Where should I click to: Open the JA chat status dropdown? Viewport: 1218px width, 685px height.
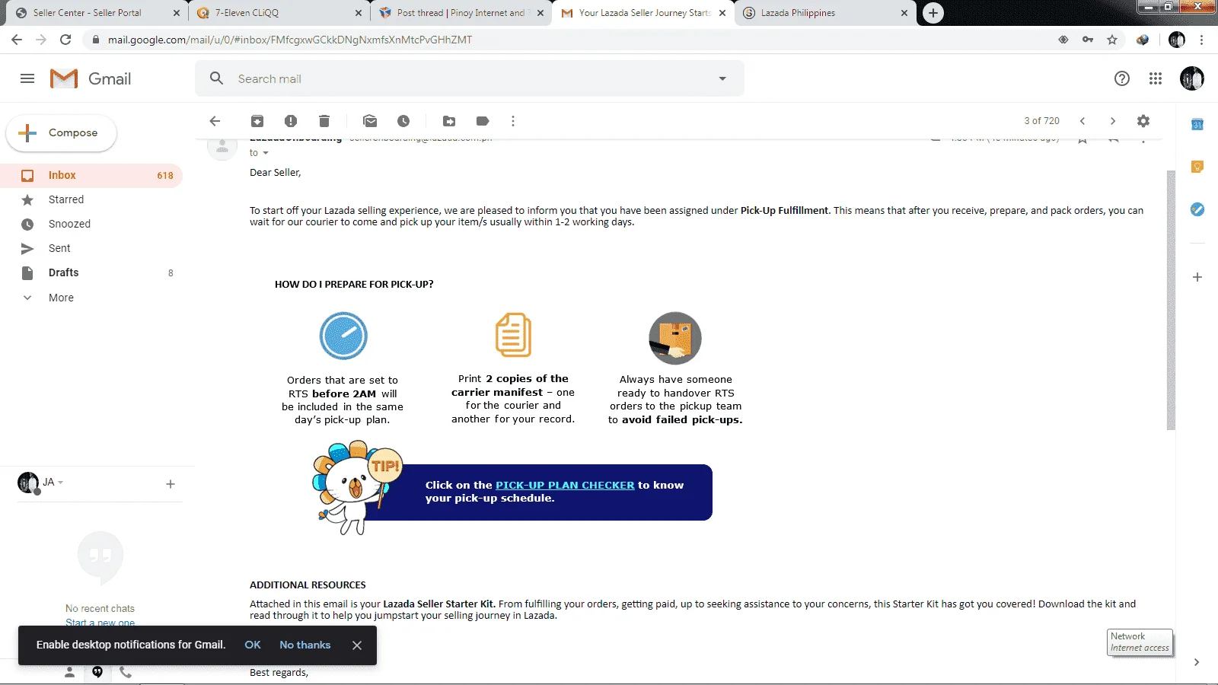(x=61, y=483)
